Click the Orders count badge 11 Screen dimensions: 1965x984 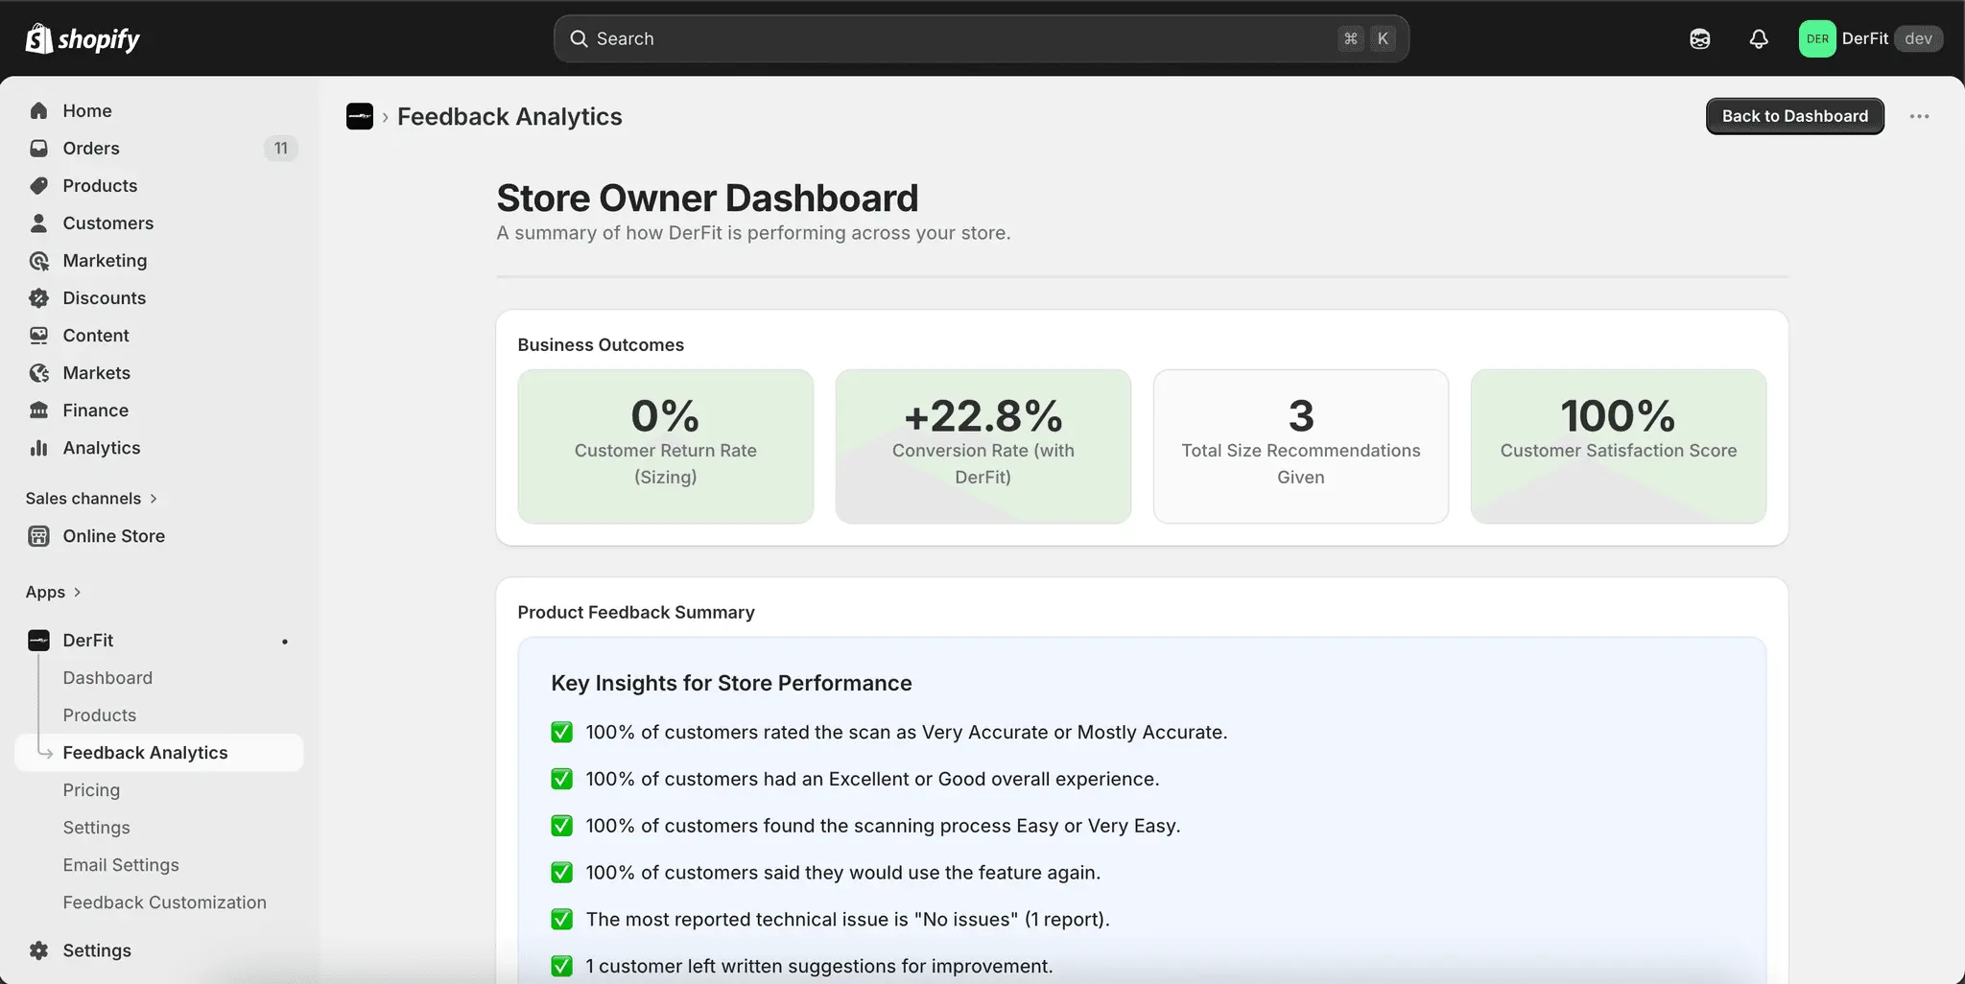click(280, 148)
